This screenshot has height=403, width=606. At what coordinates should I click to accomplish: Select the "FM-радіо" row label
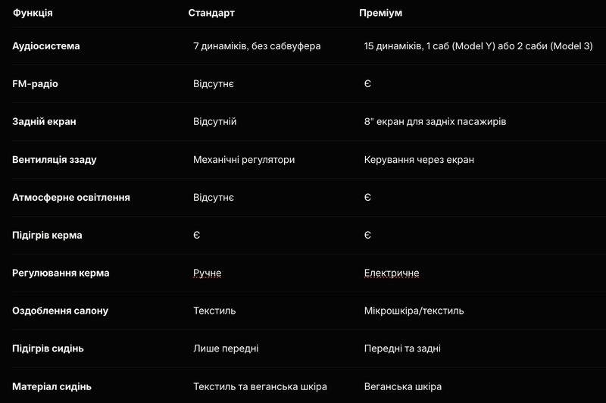[x=35, y=84]
